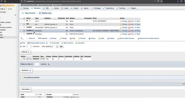Click the With selected Drop link
This screenshot has width=185, height=104.
[73, 38]
